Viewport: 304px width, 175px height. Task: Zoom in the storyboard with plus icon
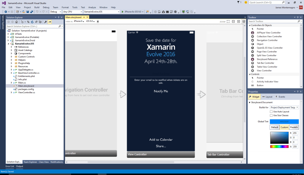click(239, 21)
